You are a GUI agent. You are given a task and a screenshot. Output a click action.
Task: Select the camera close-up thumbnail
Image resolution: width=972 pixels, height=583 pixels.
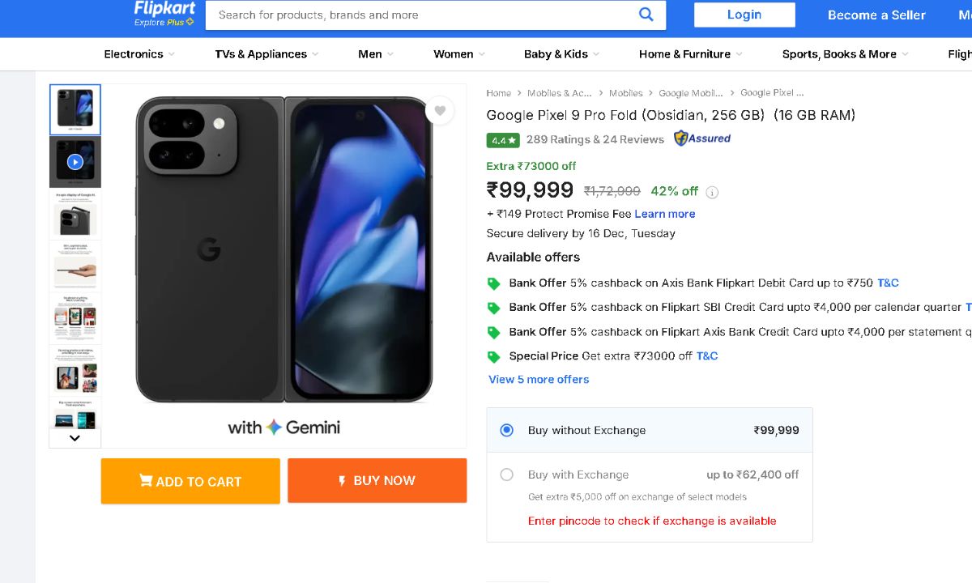click(x=75, y=215)
